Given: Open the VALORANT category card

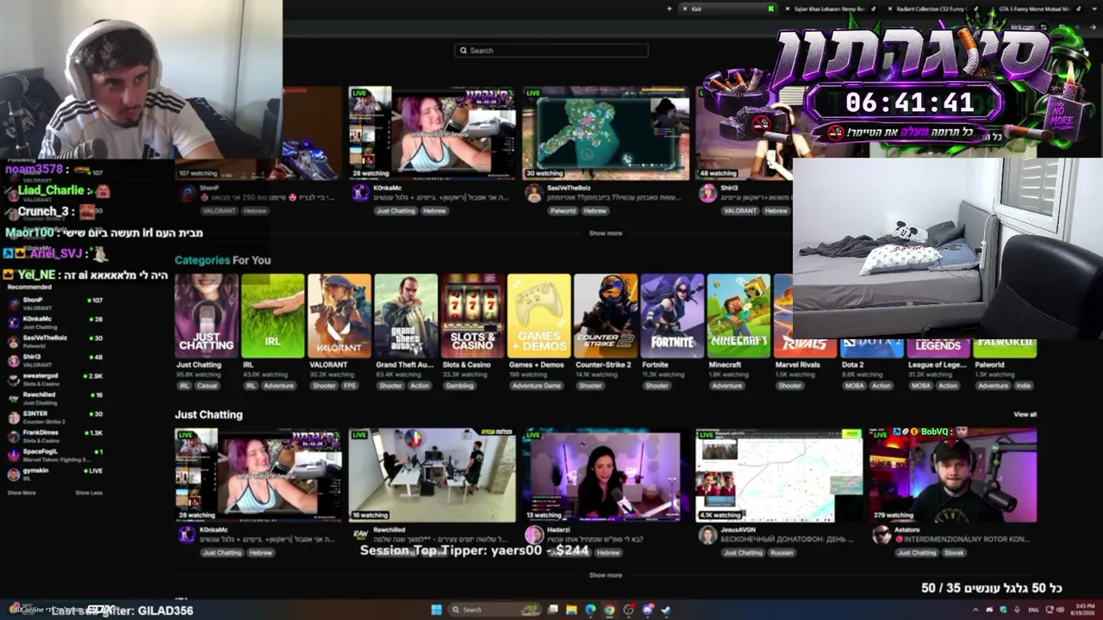Looking at the screenshot, I should coord(340,316).
